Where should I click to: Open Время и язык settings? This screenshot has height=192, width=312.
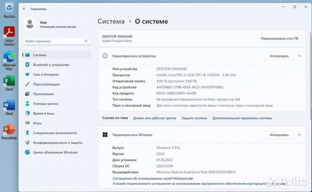[44, 113]
